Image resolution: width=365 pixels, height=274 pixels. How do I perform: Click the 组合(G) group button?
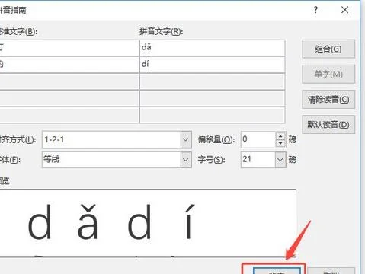coord(328,49)
